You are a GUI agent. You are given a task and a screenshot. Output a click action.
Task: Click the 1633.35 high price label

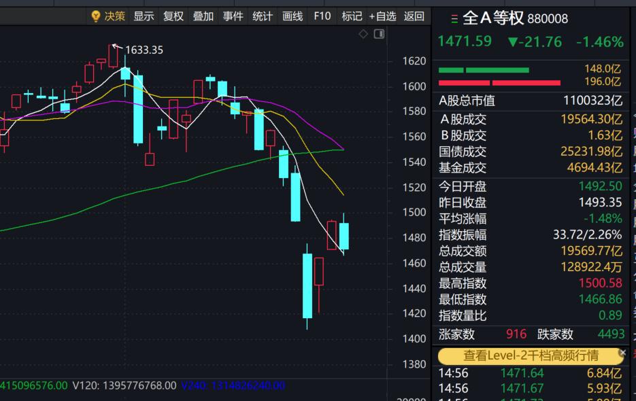tap(144, 50)
